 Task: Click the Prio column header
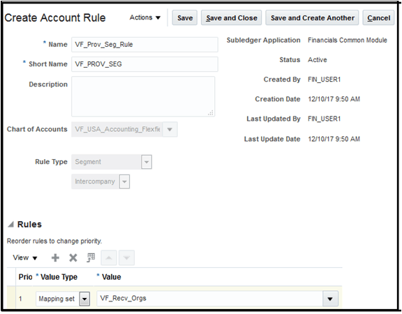25,277
